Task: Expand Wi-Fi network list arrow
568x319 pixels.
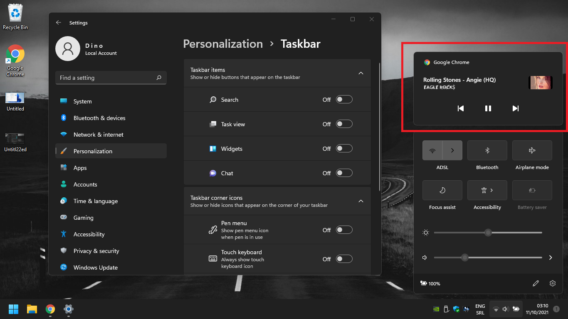Action: pyautogui.click(x=452, y=150)
